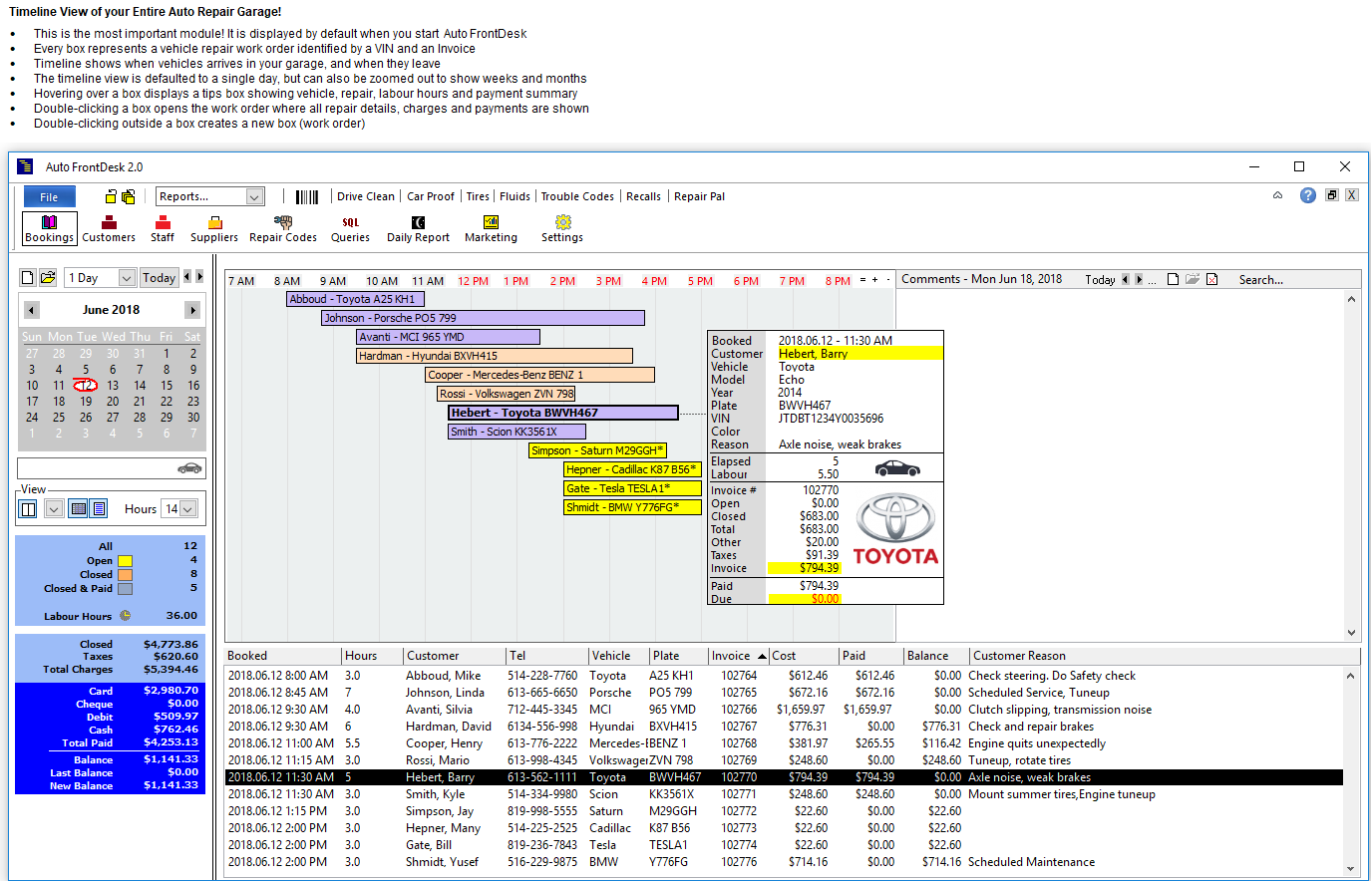Open the Repair Codes module
The image size is (1371, 881).
coord(283,228)
